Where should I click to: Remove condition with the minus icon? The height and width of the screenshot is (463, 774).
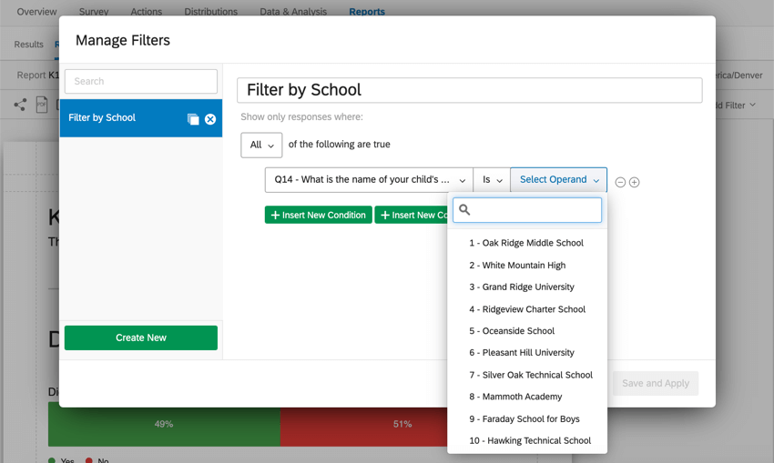coord(620,183)
